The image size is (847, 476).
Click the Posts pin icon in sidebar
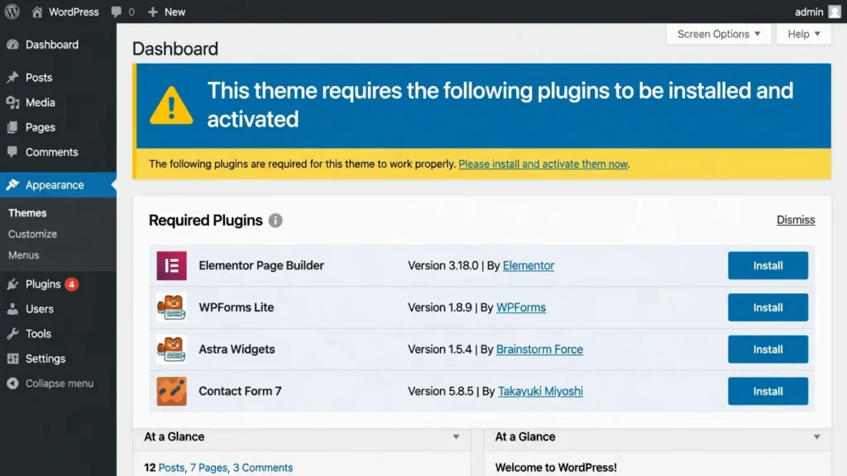[13, 77]
